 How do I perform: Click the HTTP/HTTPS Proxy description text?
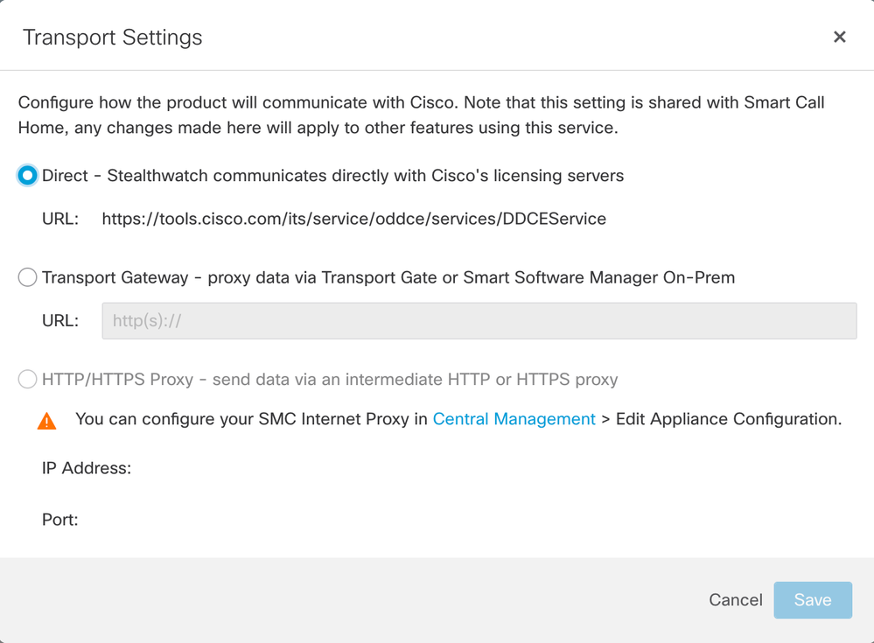tap(330, 379)
